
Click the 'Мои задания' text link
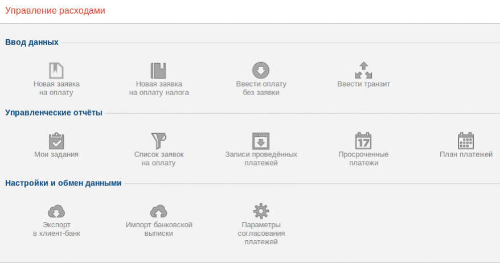point(56,154)
